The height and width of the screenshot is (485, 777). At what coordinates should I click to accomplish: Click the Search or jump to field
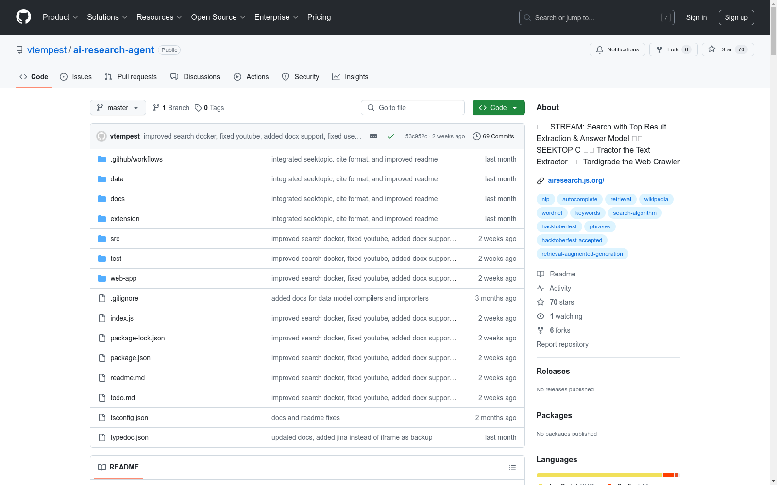tap(597, 17)
